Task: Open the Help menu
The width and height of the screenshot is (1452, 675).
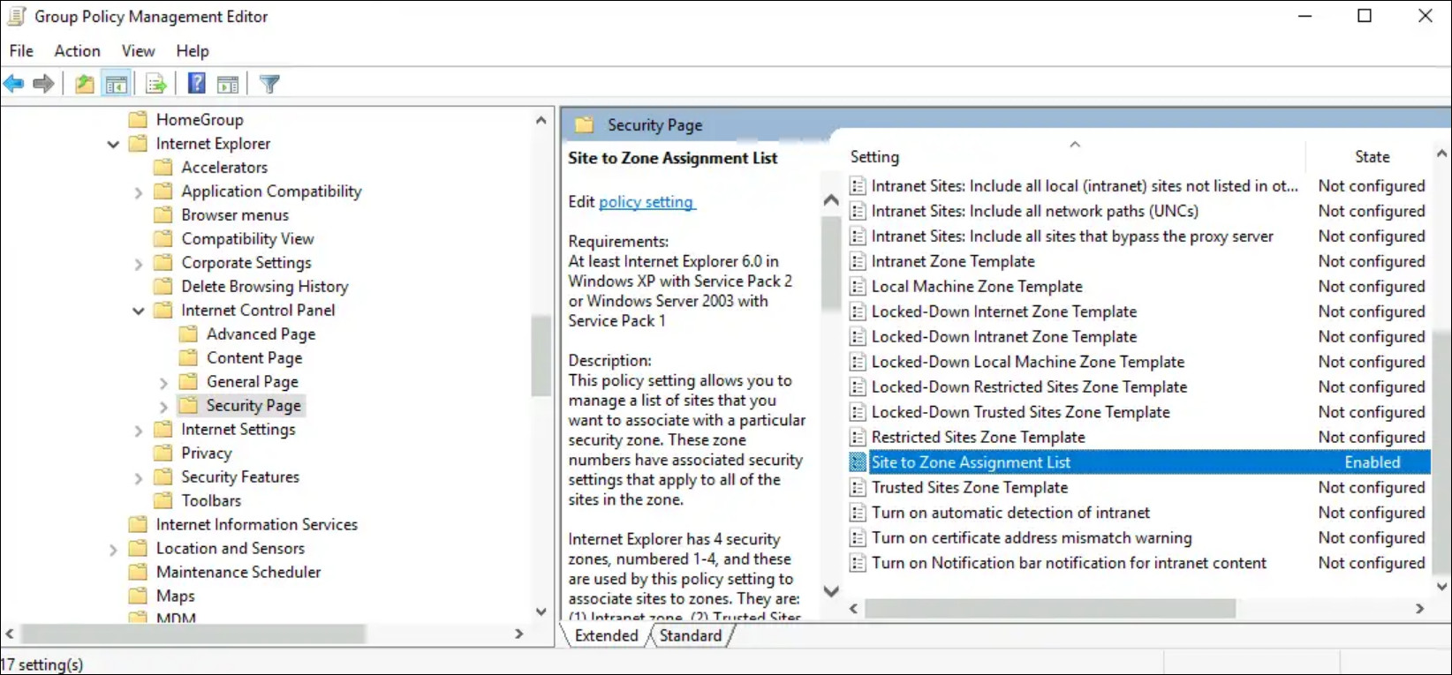Action: [193, 51]
